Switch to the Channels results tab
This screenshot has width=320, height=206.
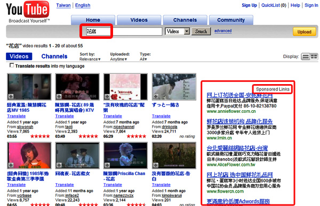54,56
